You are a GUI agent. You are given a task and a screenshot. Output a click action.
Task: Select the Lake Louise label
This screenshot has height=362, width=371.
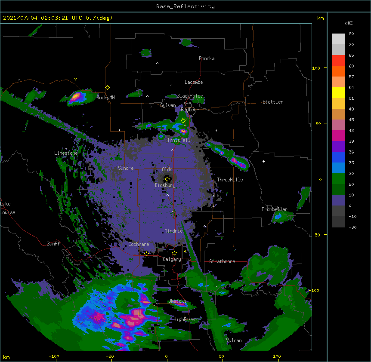point(8,208)
